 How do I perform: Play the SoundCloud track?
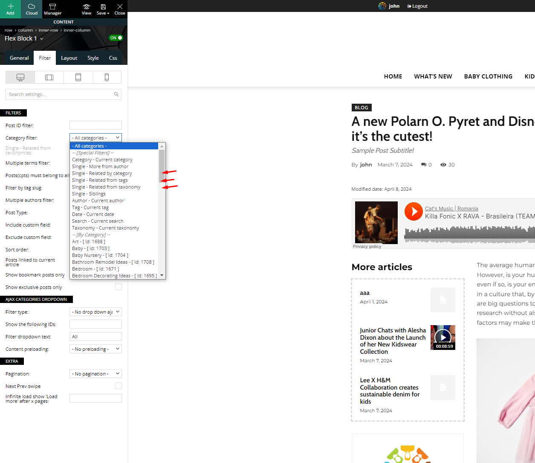(x=414, y=211)
